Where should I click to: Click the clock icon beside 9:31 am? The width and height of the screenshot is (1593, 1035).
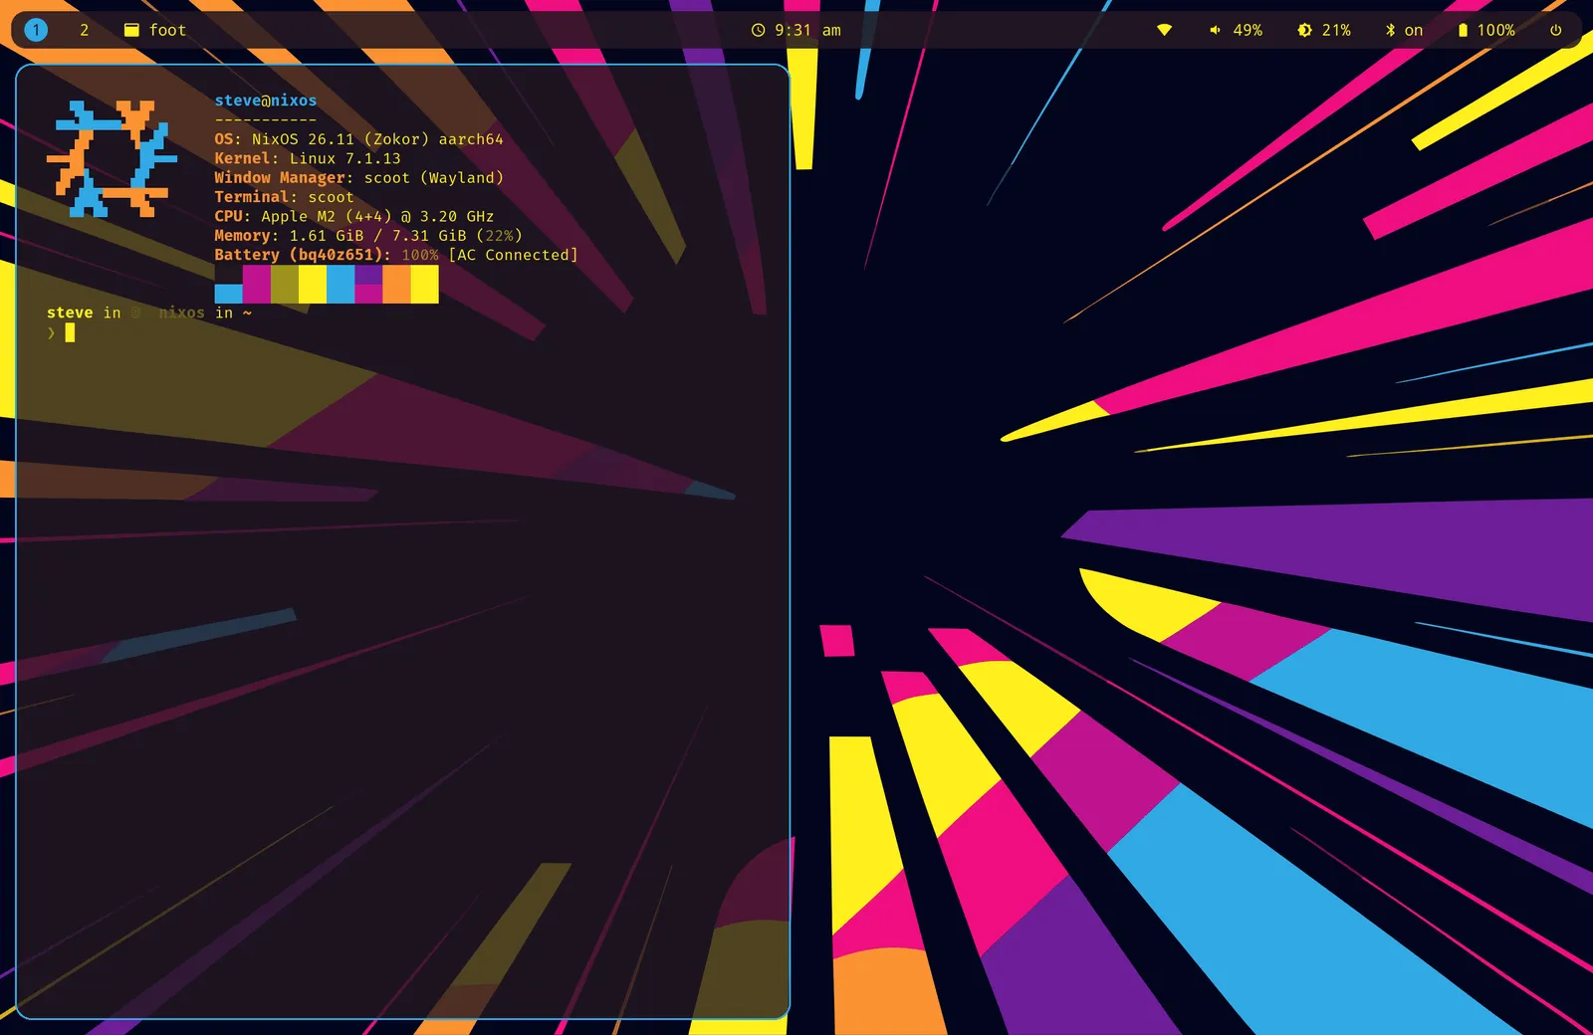758,30
